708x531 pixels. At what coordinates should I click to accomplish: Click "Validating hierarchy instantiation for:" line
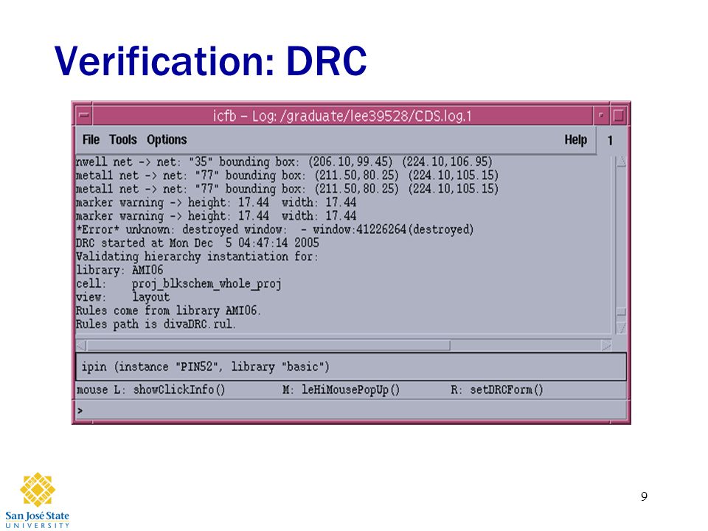pyautogui.click(x=197, y=257)
